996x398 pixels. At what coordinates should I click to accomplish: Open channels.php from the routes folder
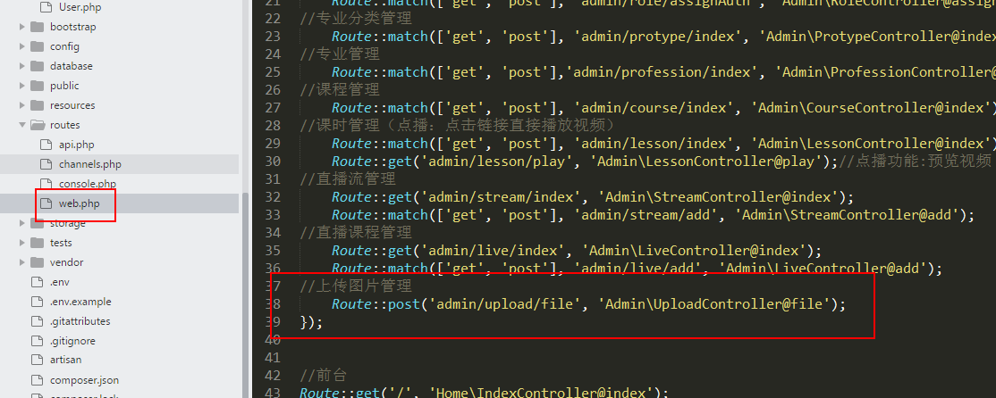(89, 164)
